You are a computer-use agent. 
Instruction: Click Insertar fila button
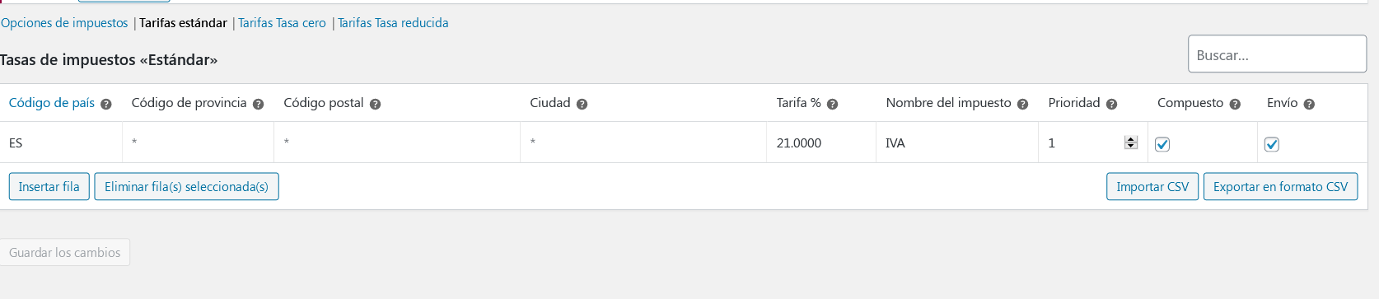point(49,187)
